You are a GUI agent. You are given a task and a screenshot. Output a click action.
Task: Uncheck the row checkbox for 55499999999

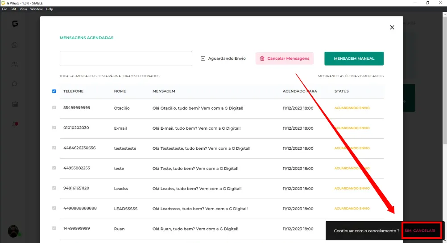54,108
